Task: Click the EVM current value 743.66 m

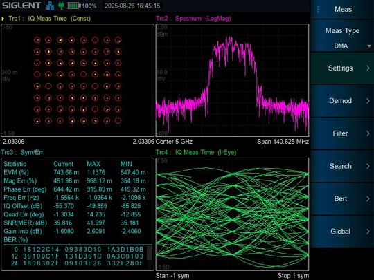Action: tap(66, 172)
